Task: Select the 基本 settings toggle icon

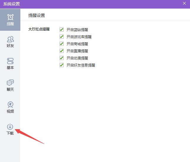Action: point(10,61)
